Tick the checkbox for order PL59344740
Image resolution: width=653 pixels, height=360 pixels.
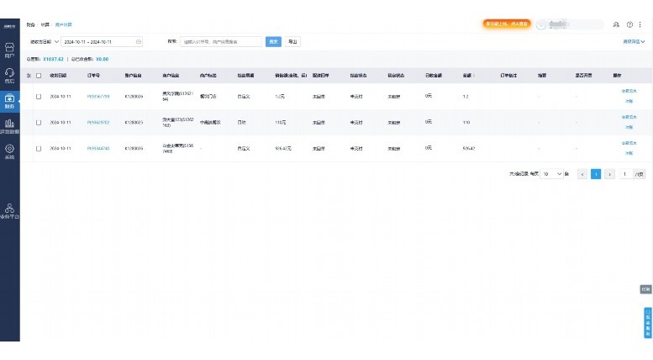click(39, 148)
